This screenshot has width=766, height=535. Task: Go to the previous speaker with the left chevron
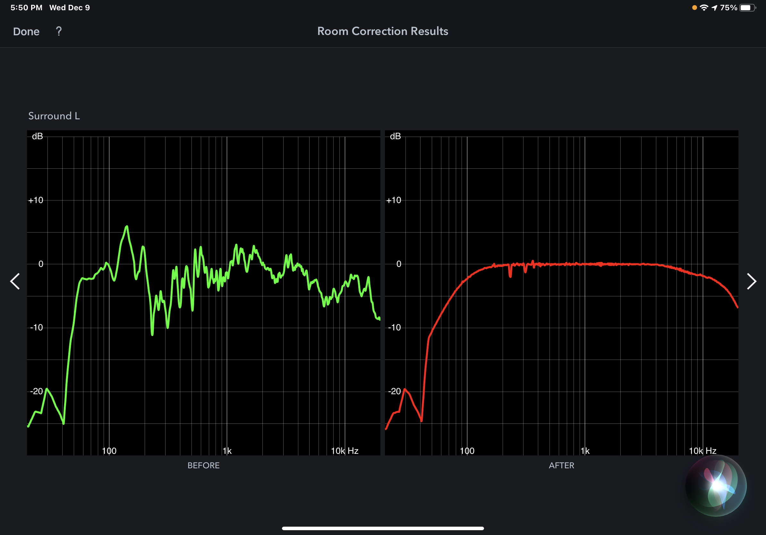15,281
